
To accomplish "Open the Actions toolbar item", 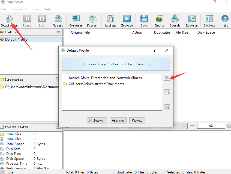I will pyautogui.click(x=110, y=21).
